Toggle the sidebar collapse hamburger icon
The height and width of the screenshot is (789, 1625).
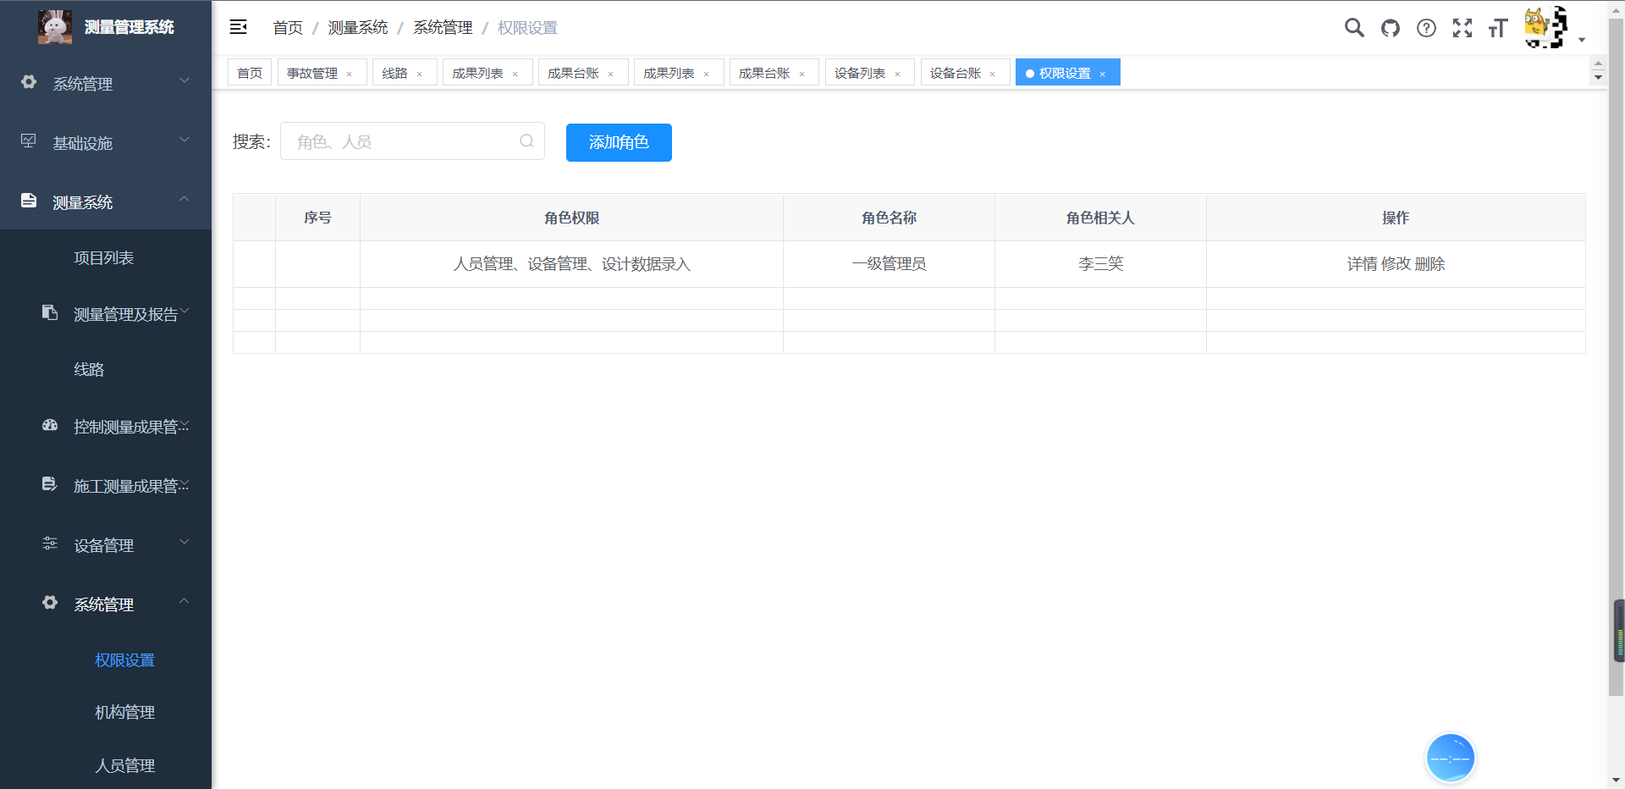239,27
